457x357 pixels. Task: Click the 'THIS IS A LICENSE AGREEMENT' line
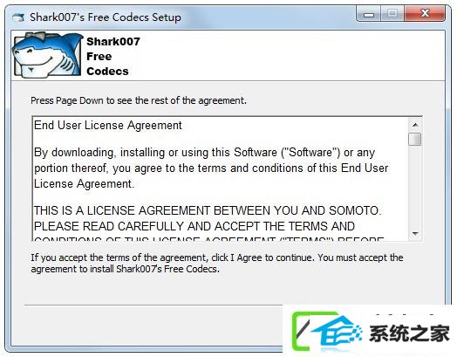point(208,210)
